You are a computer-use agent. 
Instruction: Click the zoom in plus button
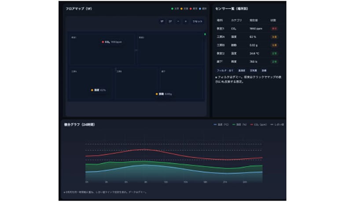[185, 21]
